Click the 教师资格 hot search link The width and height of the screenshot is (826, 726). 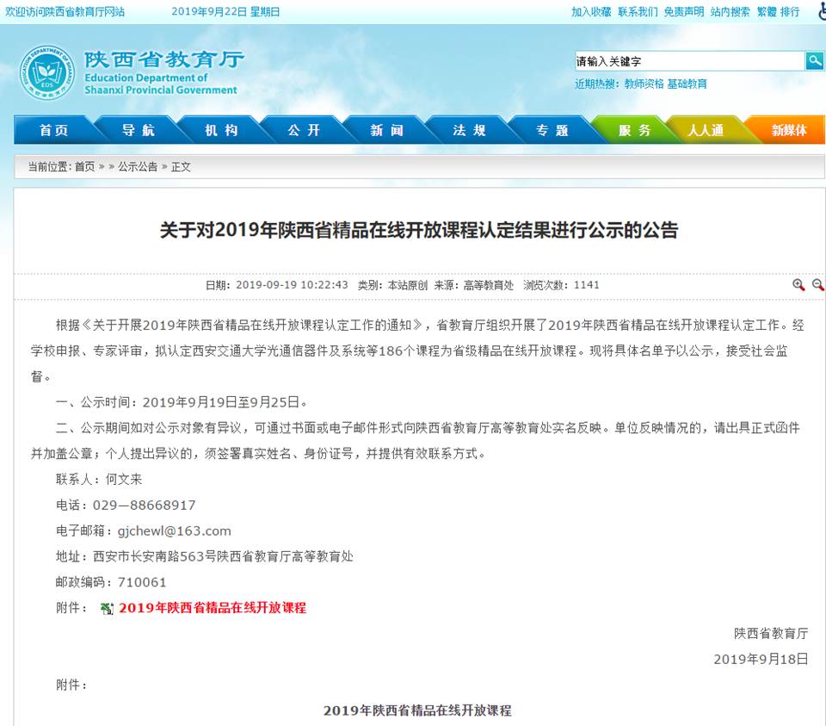(x=644, y=84)
